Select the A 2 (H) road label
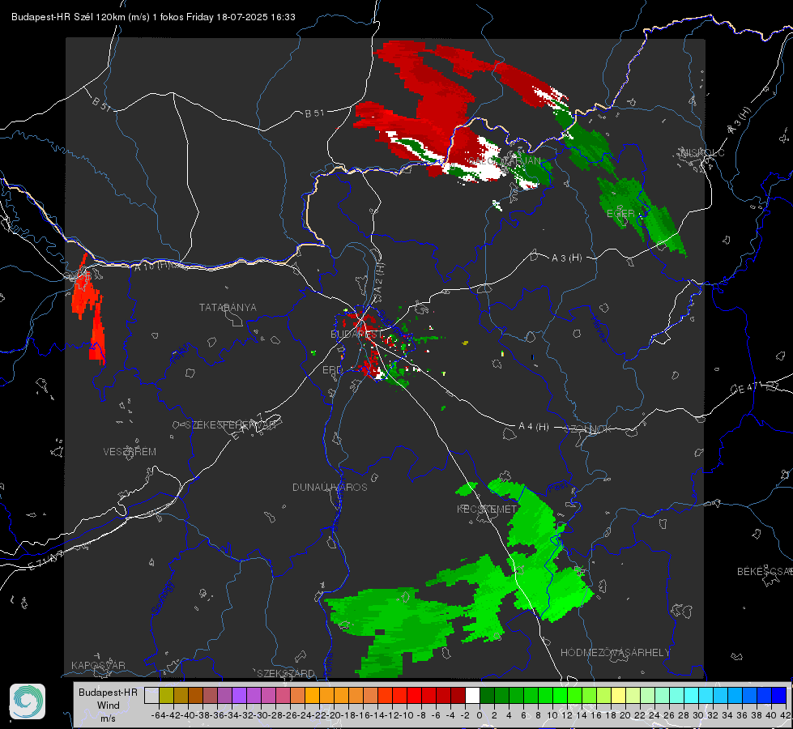 coord(379,278)
